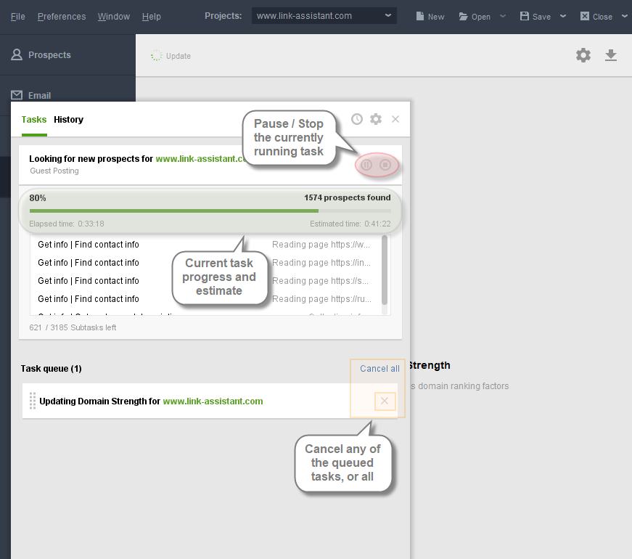Open the tasks panel gear settings
This screenshot has height=559, width=632.
click(x=376, y=119)
